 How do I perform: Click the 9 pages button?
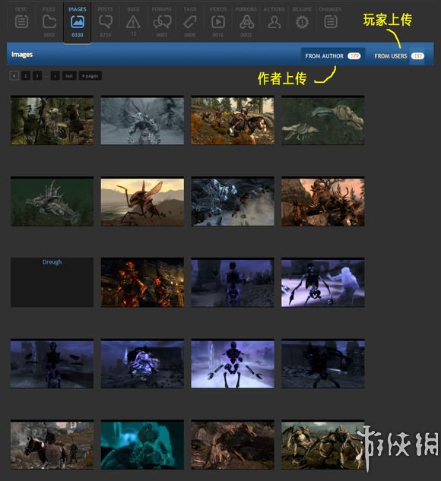click(90, 76)
